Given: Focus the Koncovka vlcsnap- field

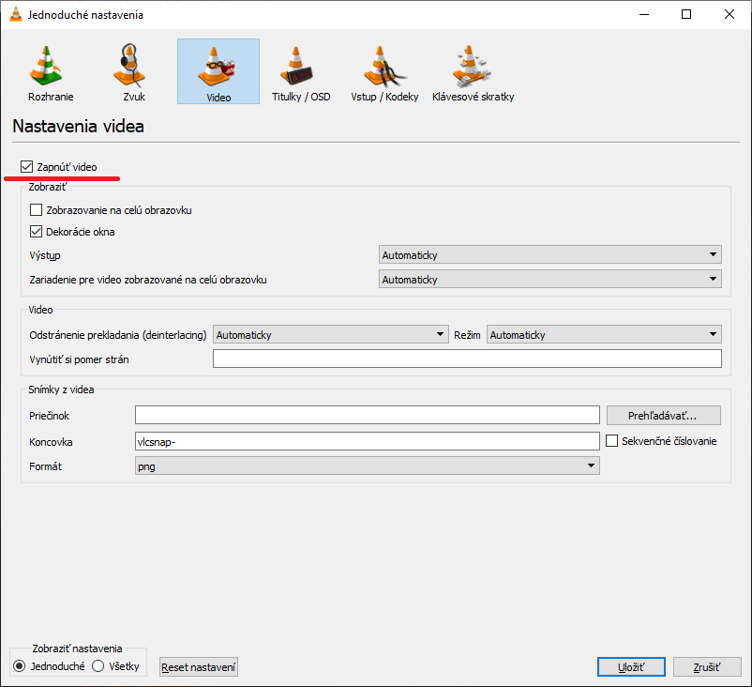Looking at the screenshot, I should click(x=368, y=441).
